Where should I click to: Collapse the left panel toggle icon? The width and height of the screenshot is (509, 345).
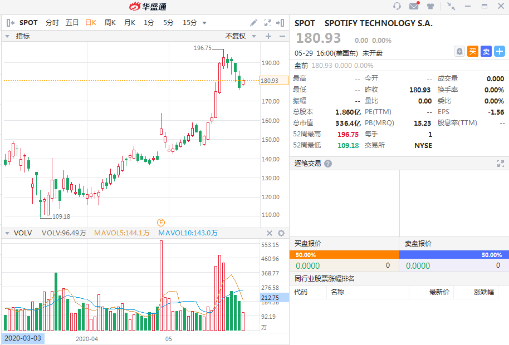(11, 23)
